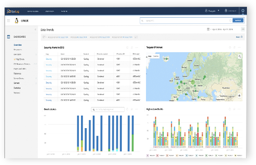
Task: Open the user account dropdown in the top bar
Action: coord(212,11)
